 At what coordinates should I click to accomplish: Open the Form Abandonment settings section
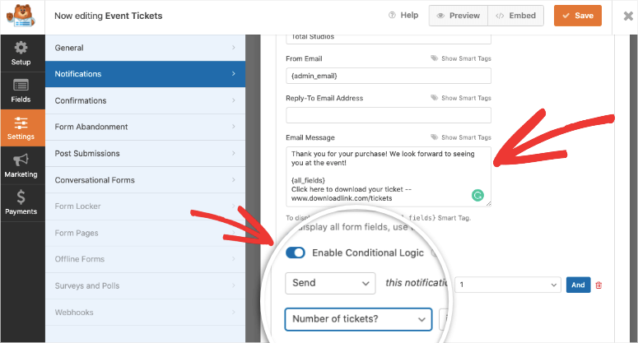click(145, 127)
